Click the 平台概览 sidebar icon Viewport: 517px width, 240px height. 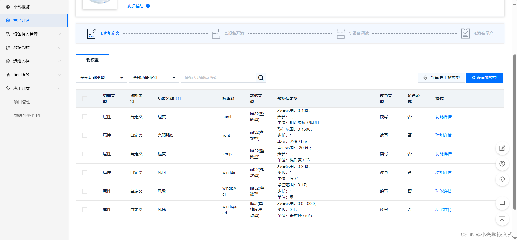point(8,7)
